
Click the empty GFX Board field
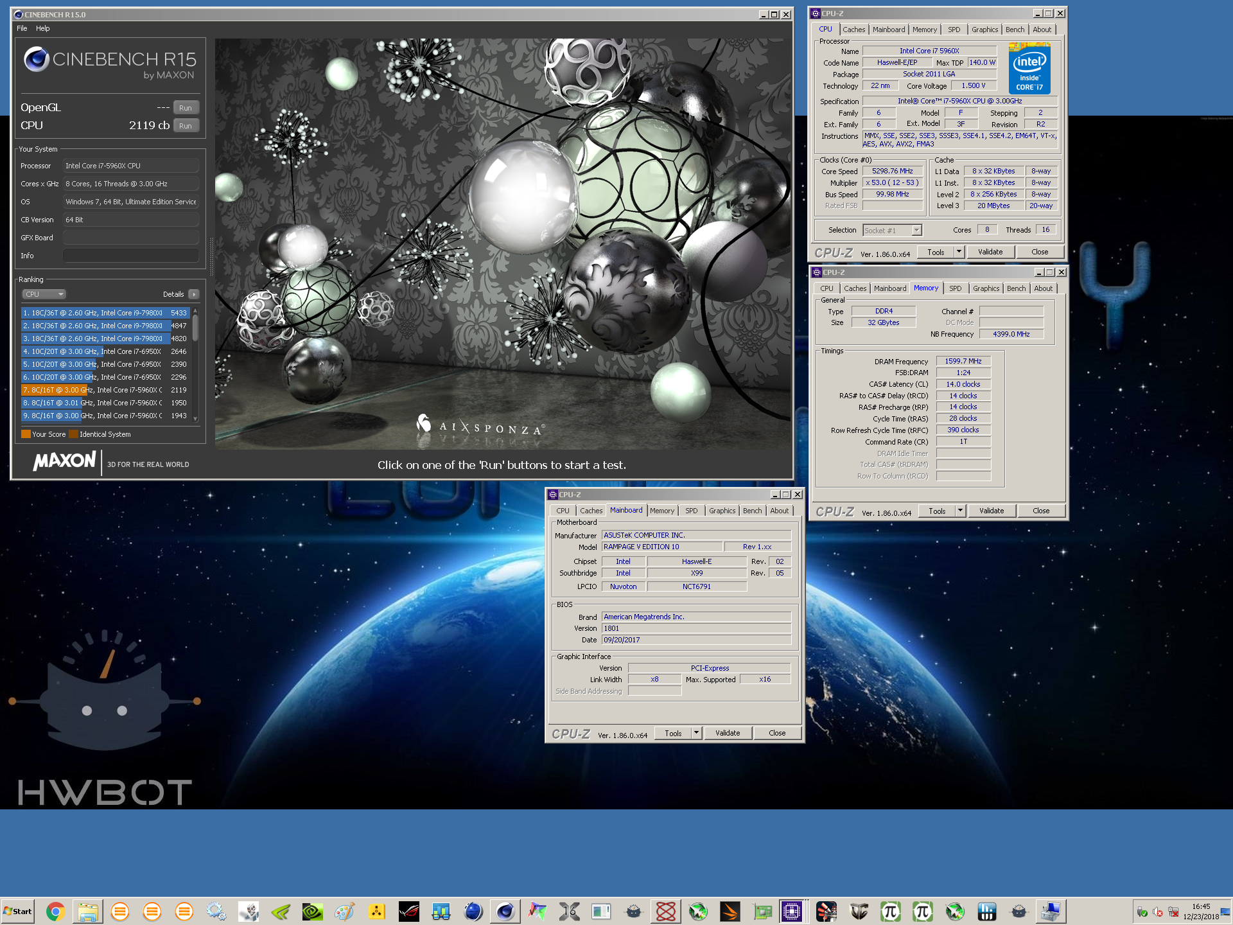(131, 238)
